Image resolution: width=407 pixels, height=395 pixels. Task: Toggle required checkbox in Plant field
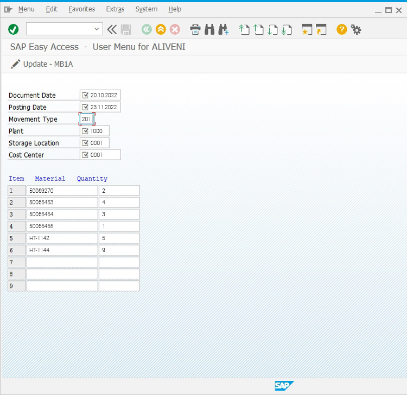pos(85,131)
